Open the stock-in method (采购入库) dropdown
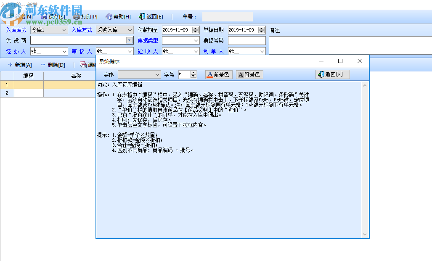Image resolution: width=432 pixels, height=261 pixels. [130, 30]
